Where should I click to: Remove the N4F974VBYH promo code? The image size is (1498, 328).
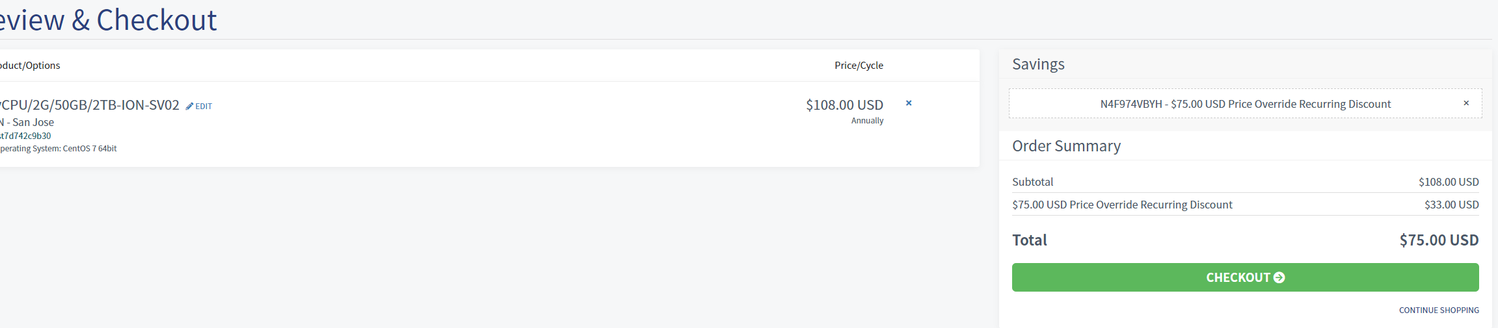click(1466, 103)
